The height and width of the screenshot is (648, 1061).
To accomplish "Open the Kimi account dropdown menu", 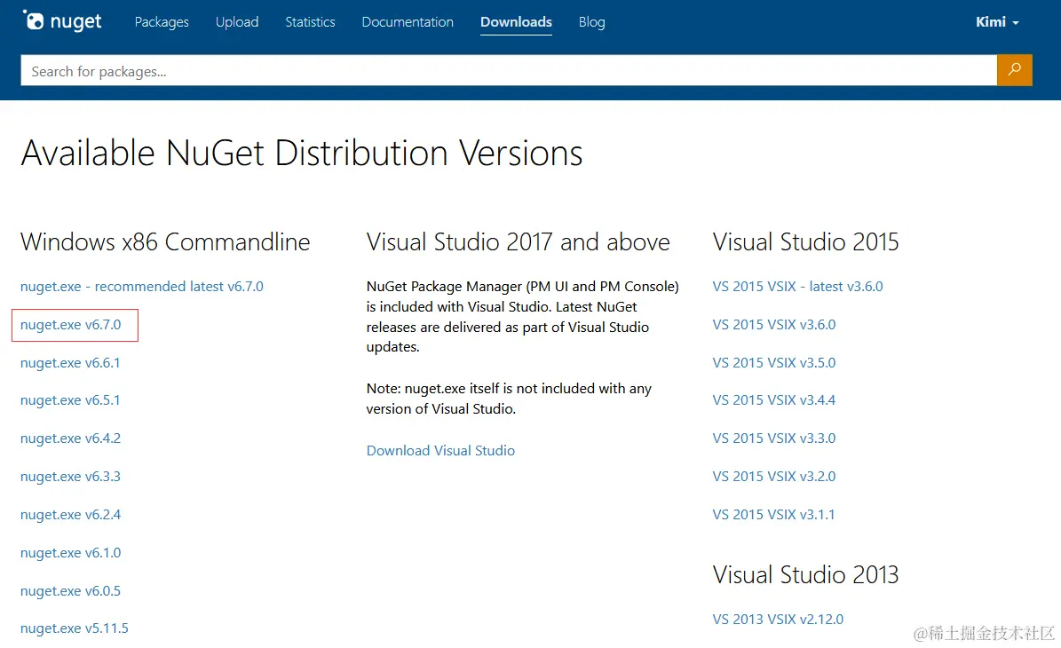I will coord(997,21).
